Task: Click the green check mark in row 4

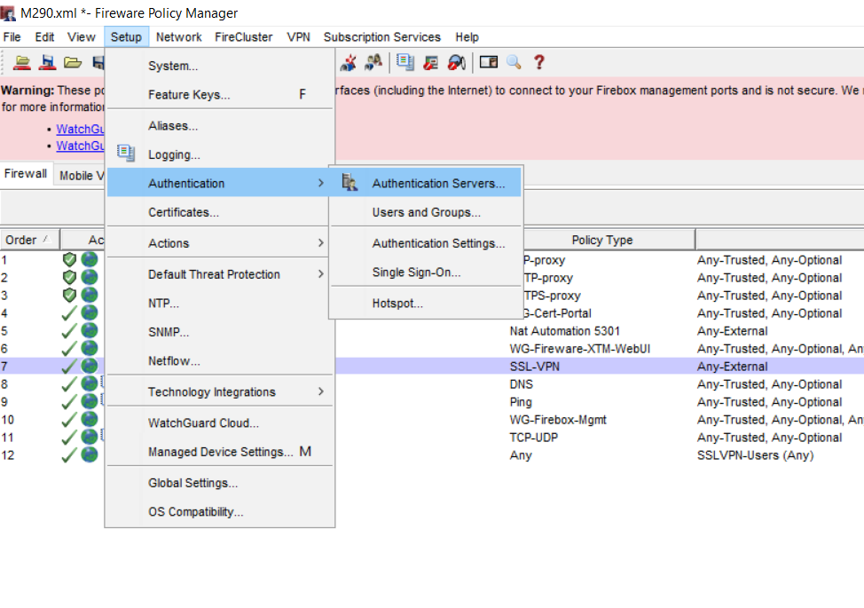Action: pyautogui.click(x=69, y=313)
